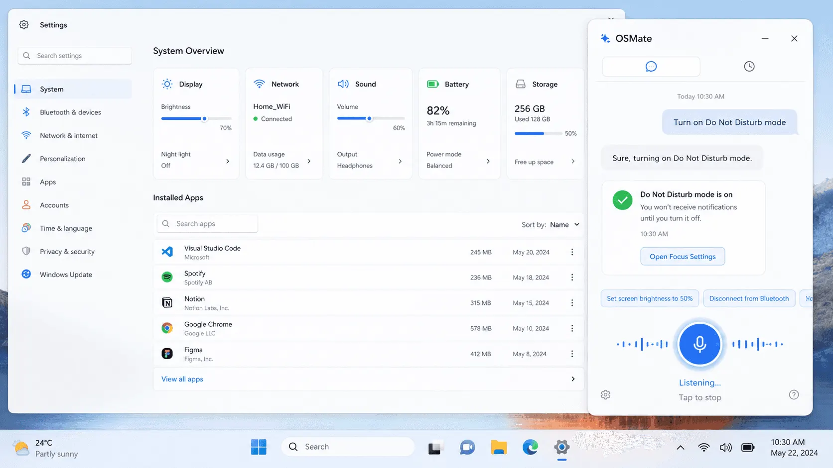Click the Google Chrome app icon in list
This screenshot has height=468, width=833.
[x=167, y=328]
